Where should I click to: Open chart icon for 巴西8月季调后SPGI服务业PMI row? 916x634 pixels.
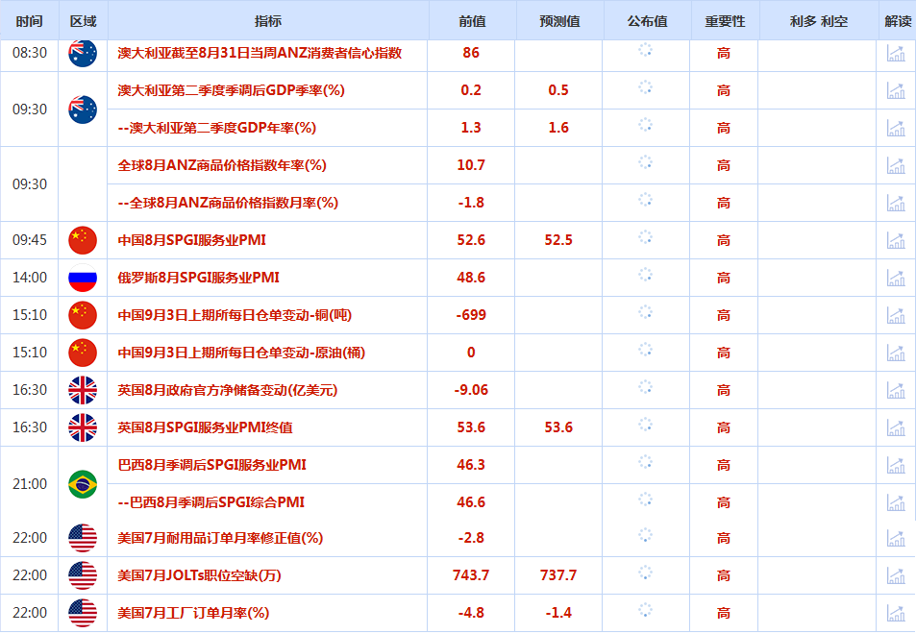point(896,465)
